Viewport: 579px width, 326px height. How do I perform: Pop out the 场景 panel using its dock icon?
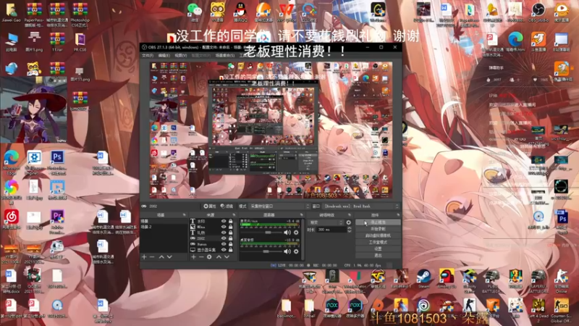185,214
